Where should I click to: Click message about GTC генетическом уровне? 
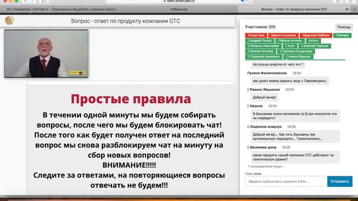click(x=295, y=157)
